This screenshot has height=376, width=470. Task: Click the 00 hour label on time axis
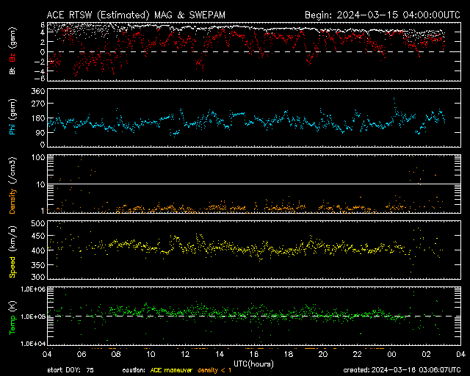pos(391,354)
